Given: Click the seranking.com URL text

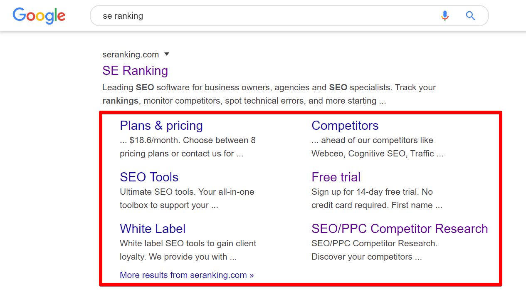Looking at the screenshot, I should coord(131,55).
